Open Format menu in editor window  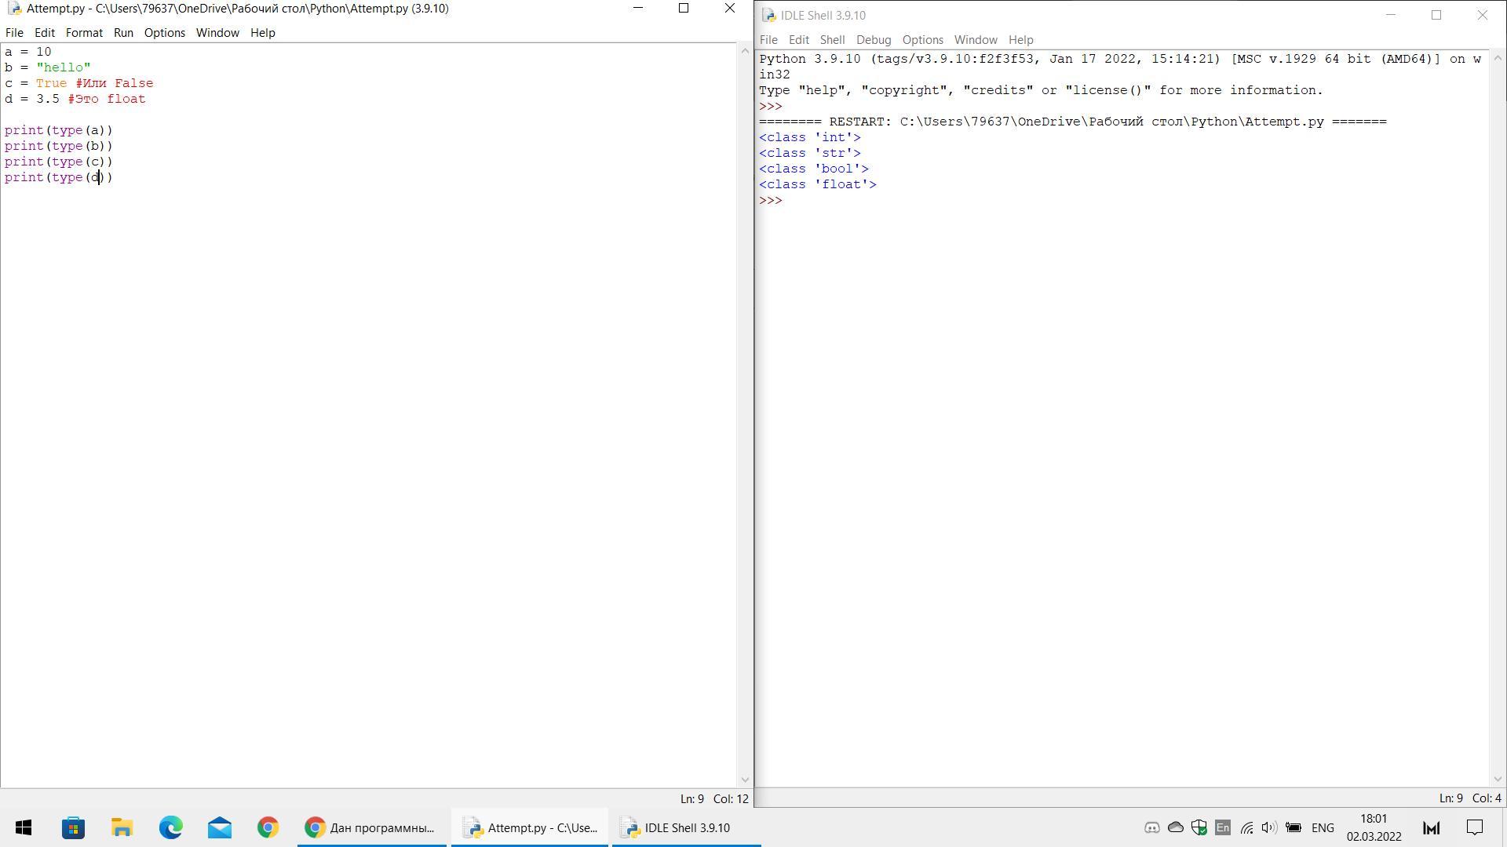point(84,33)
